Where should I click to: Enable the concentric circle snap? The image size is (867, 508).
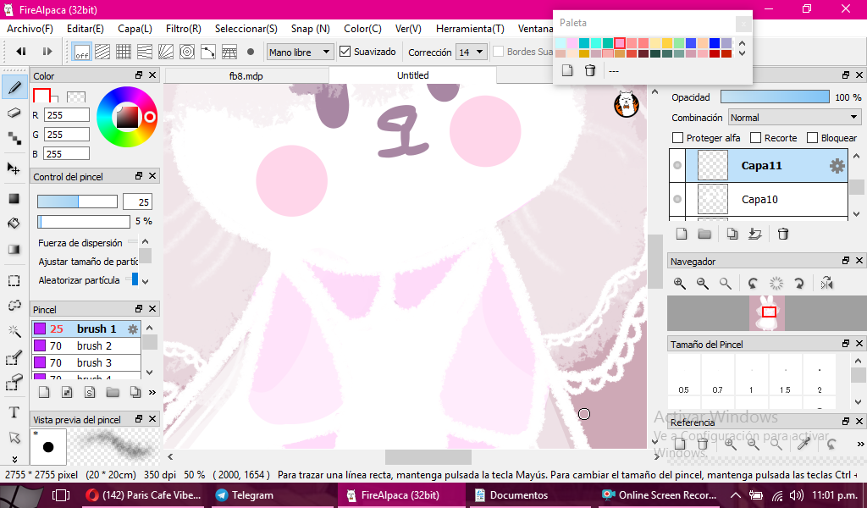(187, 52)
